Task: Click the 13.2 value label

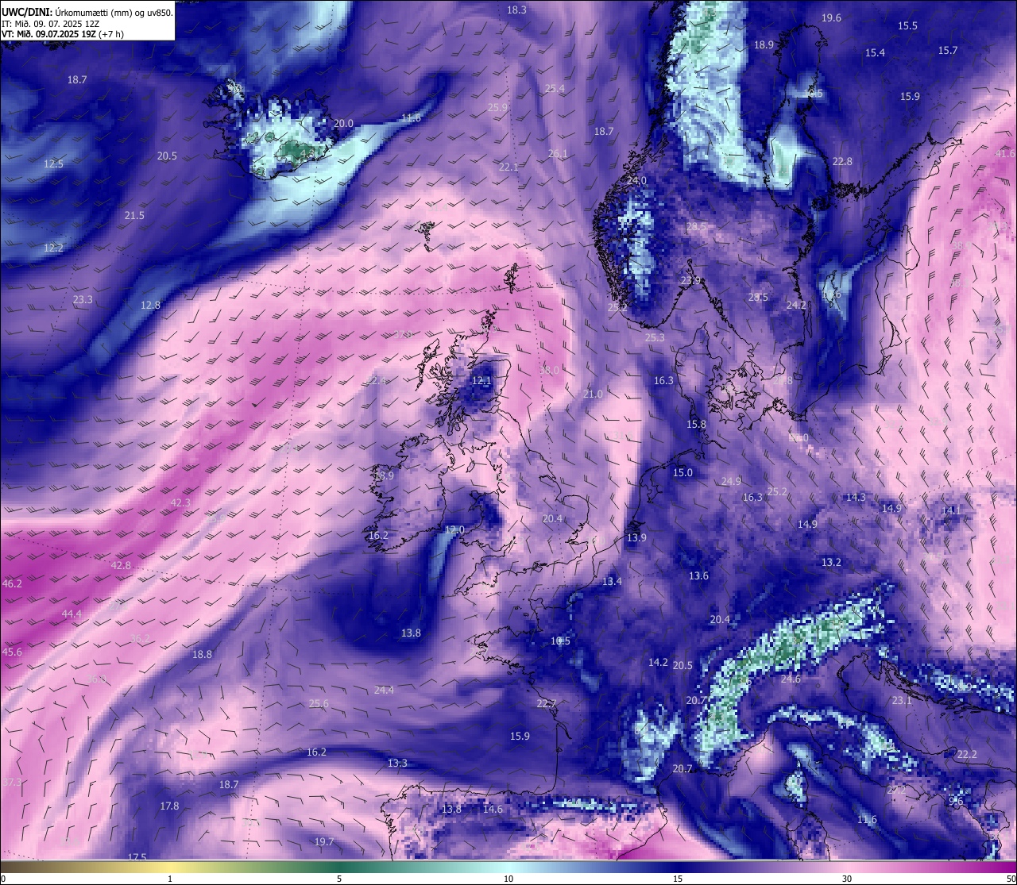Action: click(831, 562)
